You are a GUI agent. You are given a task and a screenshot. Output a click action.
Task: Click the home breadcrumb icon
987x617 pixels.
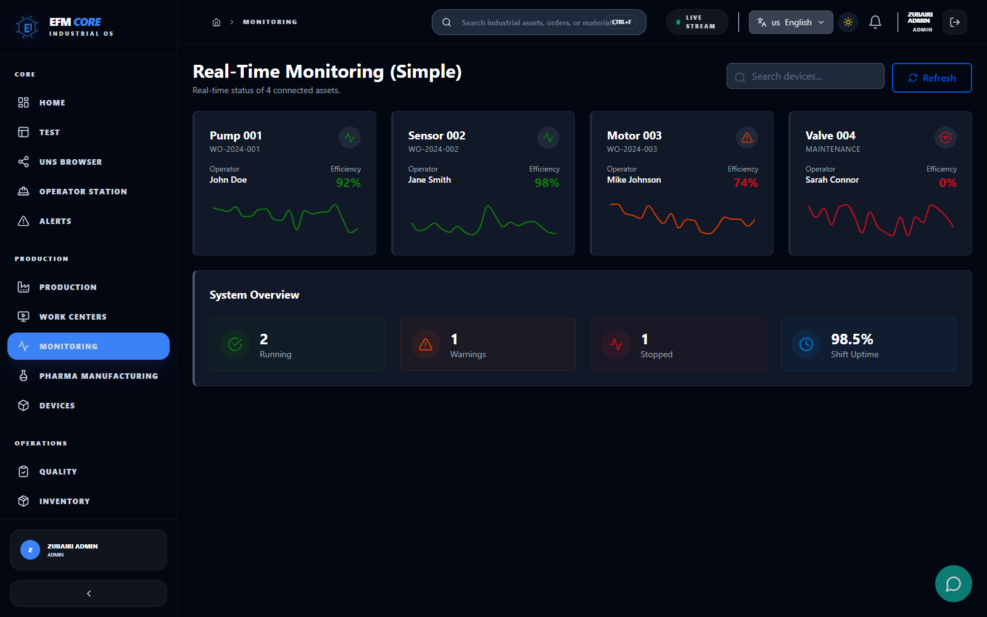[217, 22]
